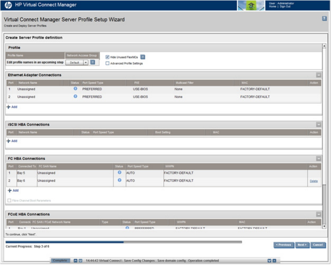Click AUTO port speed for Bay 6
The height and width of the screenshot is (265, 331).
pos(130,181)
